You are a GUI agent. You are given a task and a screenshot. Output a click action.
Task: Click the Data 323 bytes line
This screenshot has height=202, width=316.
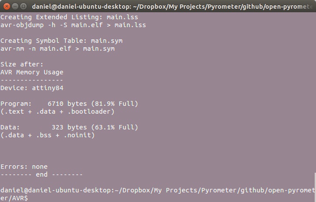[x=69, y=127]
